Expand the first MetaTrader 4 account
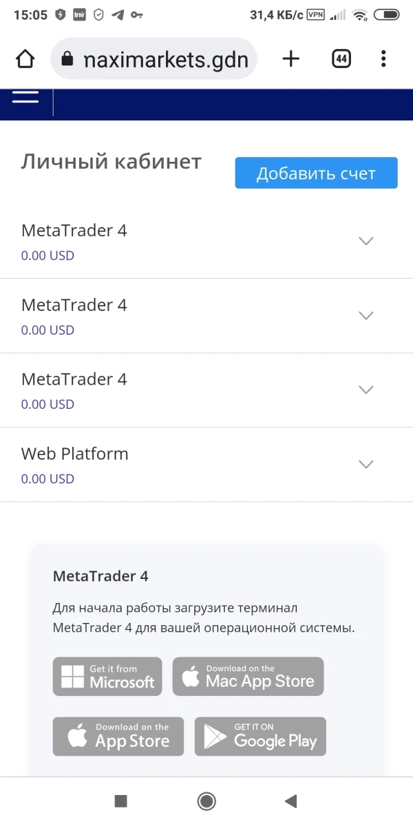413x826 pixels. 366,241
